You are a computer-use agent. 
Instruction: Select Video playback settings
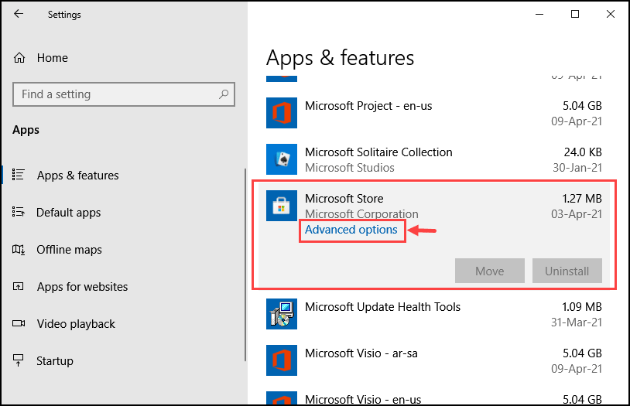(x=76, y=324)
